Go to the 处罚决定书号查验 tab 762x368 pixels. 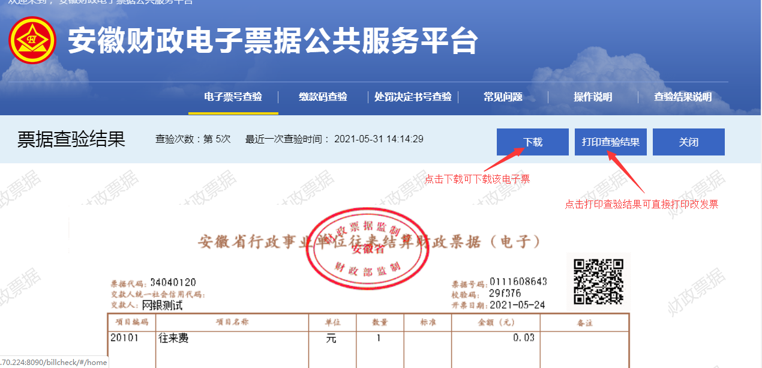pos(413,97)
